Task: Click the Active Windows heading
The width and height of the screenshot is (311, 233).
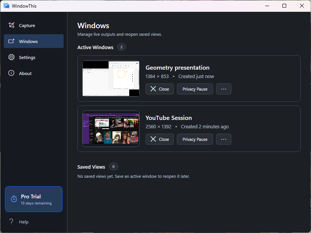Action: point(95,47)
